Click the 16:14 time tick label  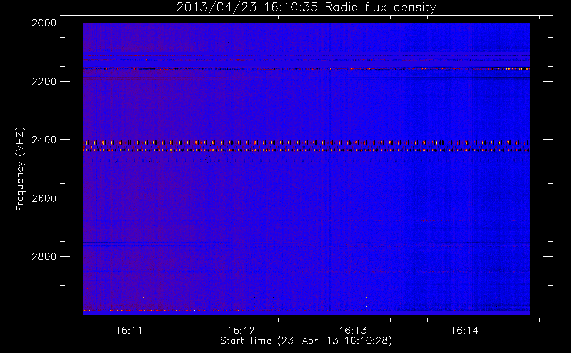click(465, 330)
